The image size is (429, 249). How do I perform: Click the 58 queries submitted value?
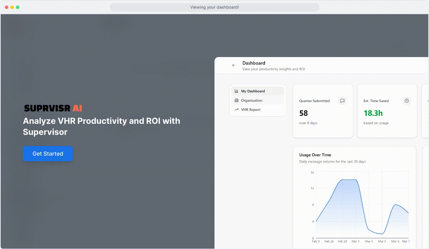(x=303, y=113)
